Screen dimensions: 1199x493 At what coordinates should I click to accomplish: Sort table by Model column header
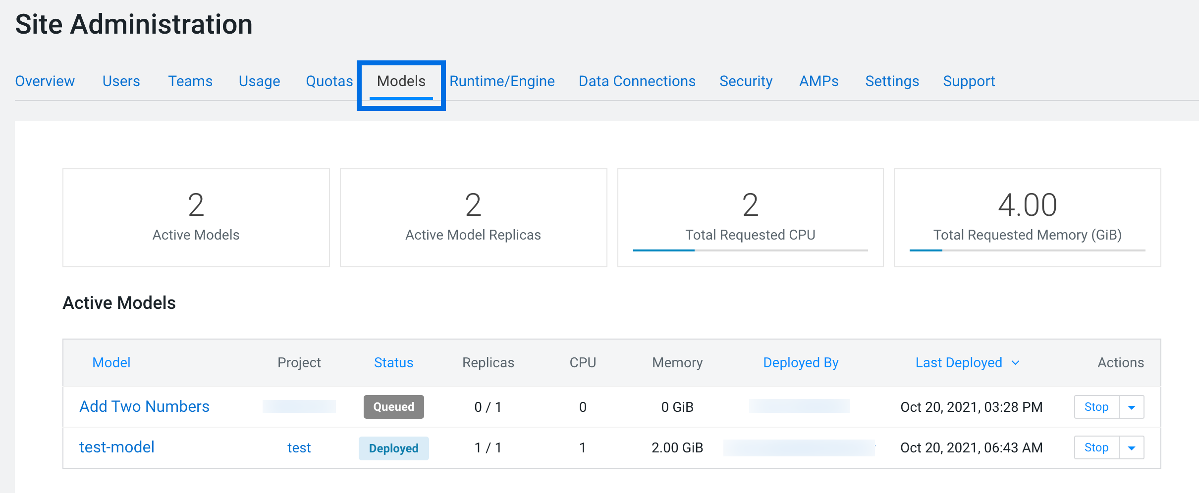pos(111,363)
